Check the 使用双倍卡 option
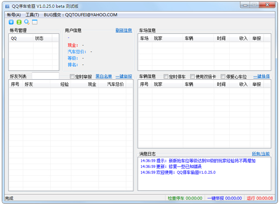 192,76
